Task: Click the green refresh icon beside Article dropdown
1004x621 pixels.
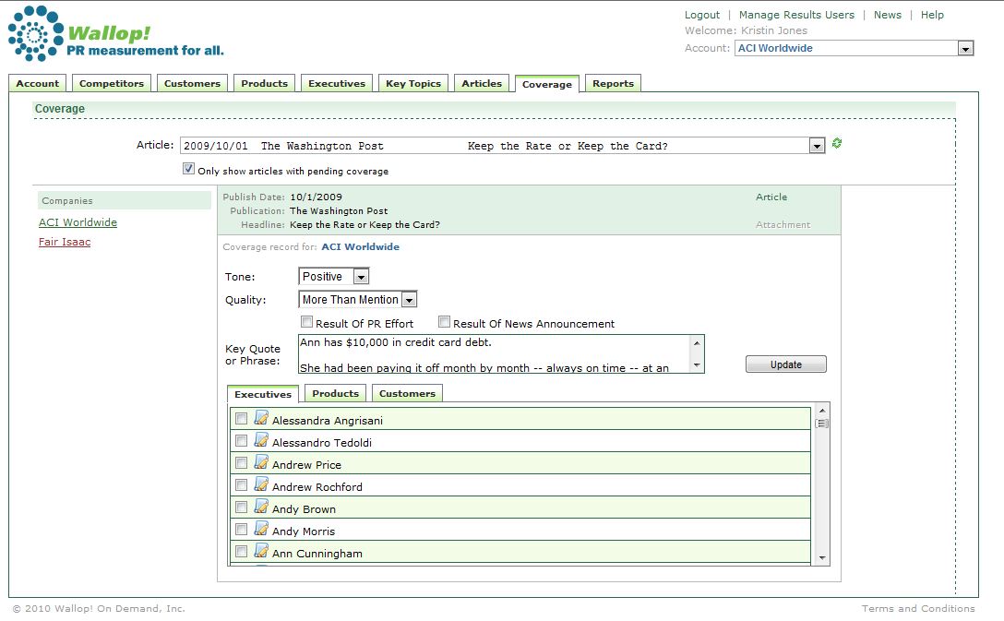Action: [x=836, y=143]
